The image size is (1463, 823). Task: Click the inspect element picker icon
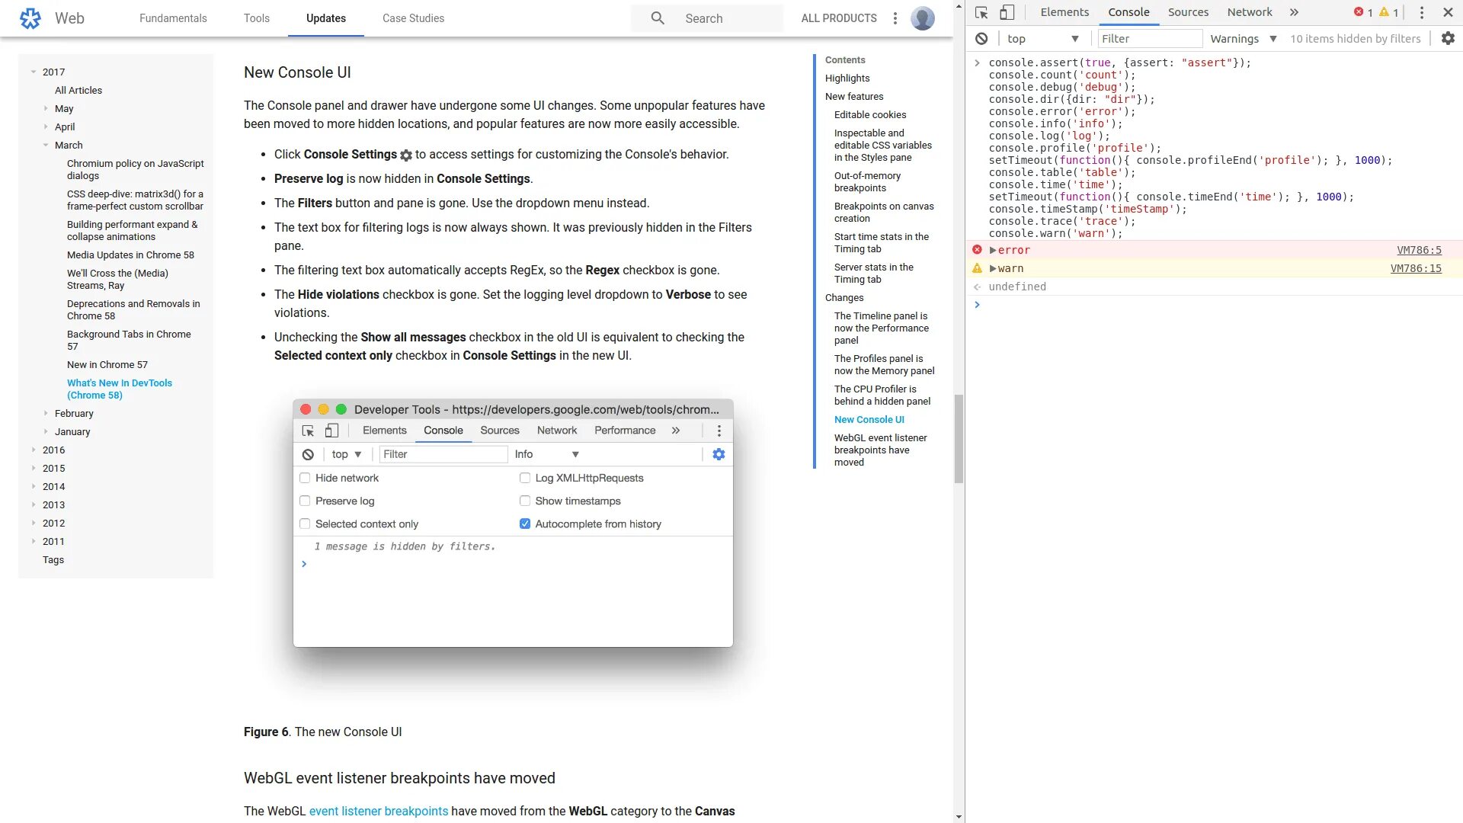coord(981,12)
